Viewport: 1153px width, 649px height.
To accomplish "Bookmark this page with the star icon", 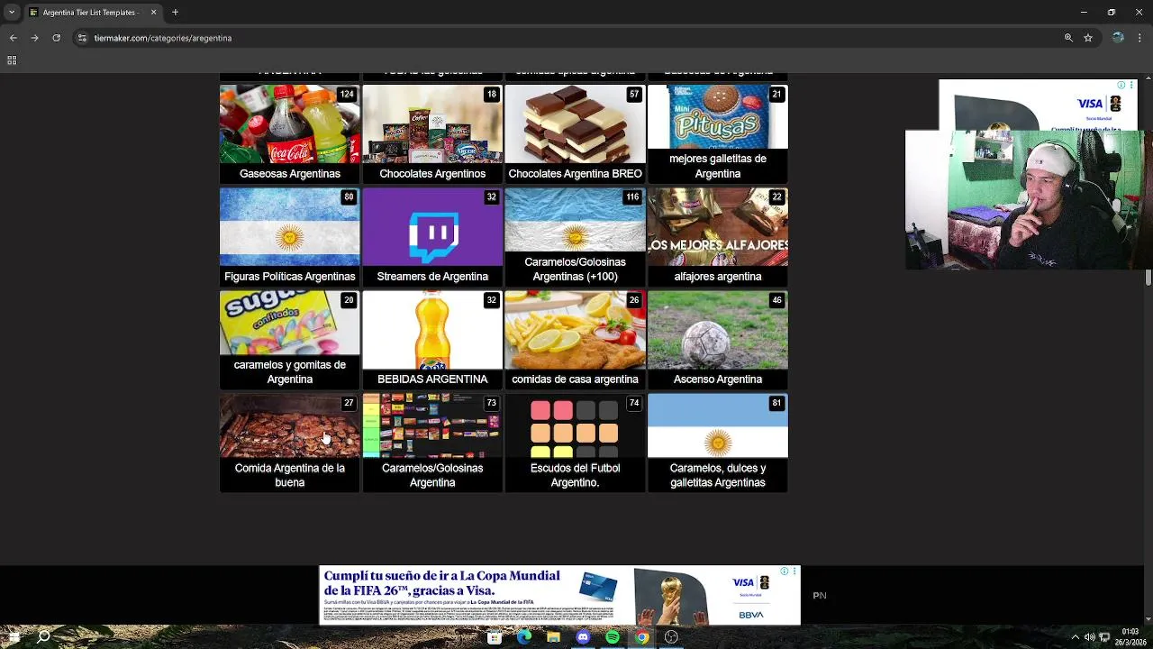I will tap(1088, 38).
